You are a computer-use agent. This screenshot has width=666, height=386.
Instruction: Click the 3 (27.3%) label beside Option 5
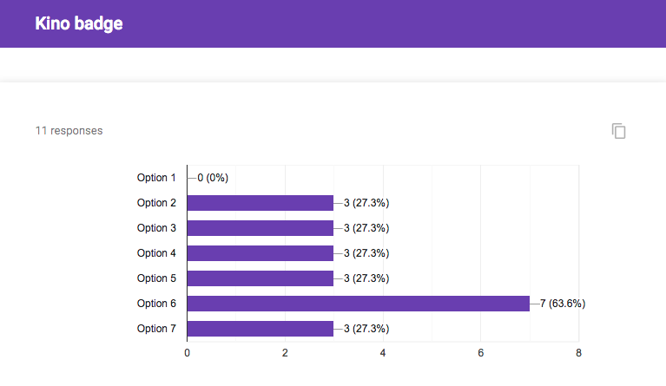click(366, 278)
